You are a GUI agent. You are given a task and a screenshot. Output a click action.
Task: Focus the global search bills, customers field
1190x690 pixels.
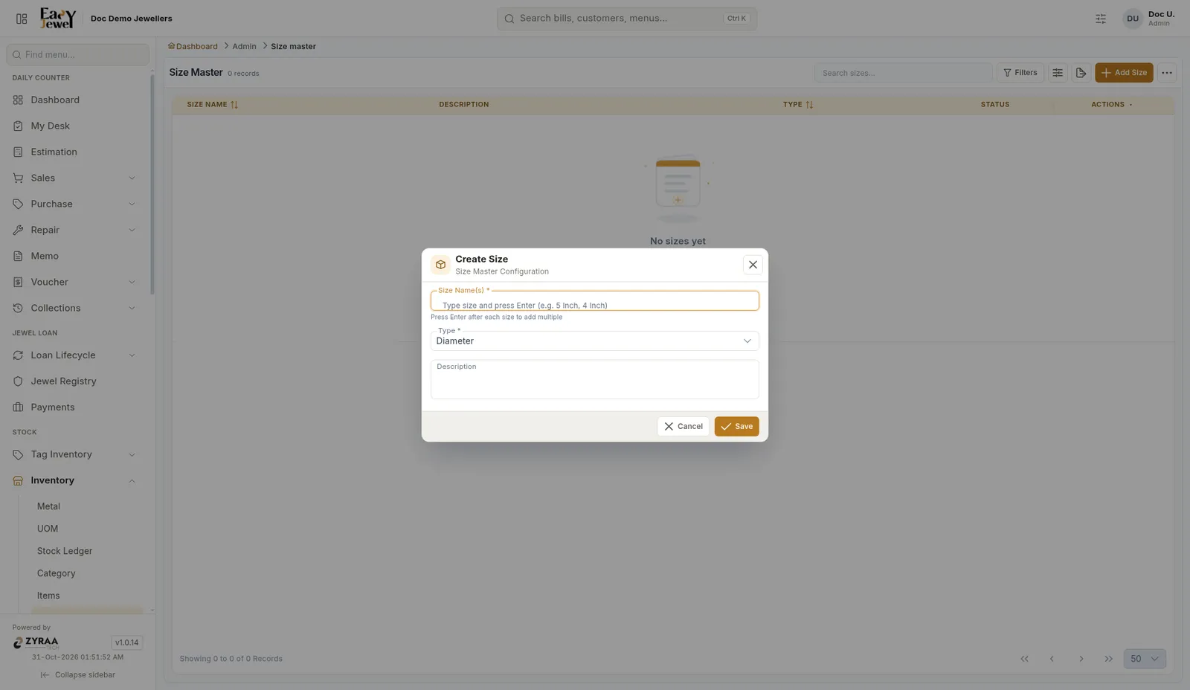tap(626, 19)
